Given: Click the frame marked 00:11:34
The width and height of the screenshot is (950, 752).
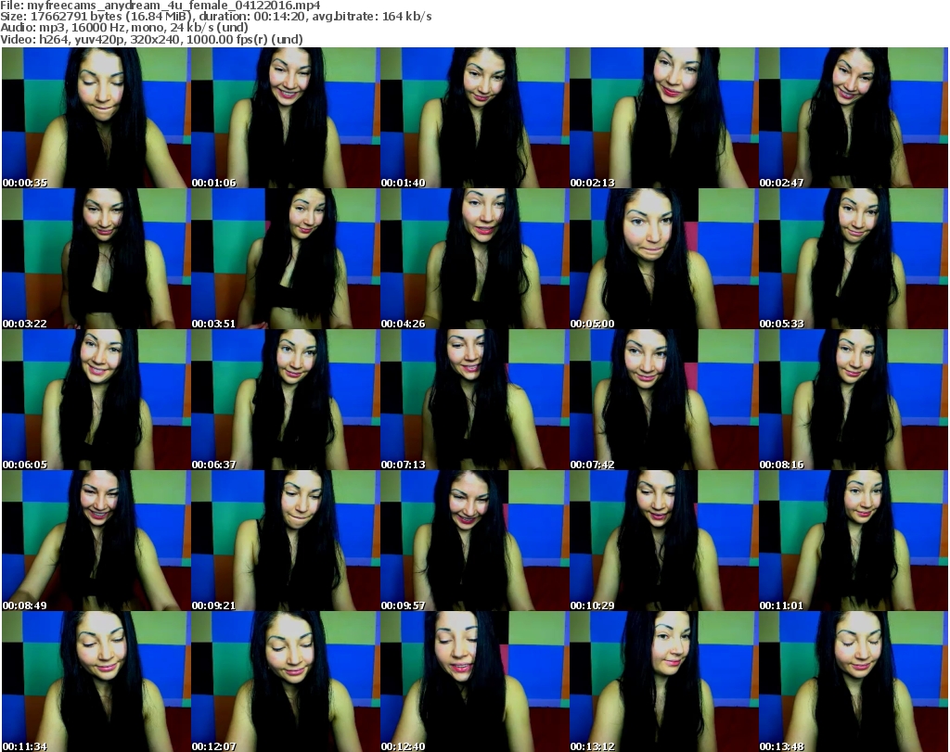Looking at the screenshot, I should (x=96, y=682).
